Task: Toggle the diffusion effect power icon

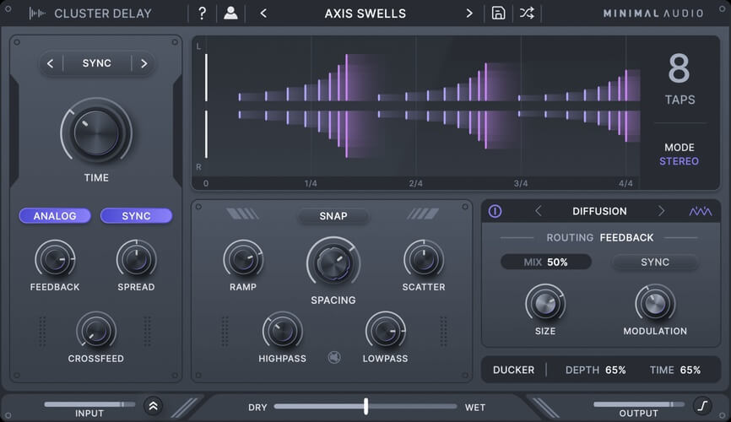Action: (495, 211)
